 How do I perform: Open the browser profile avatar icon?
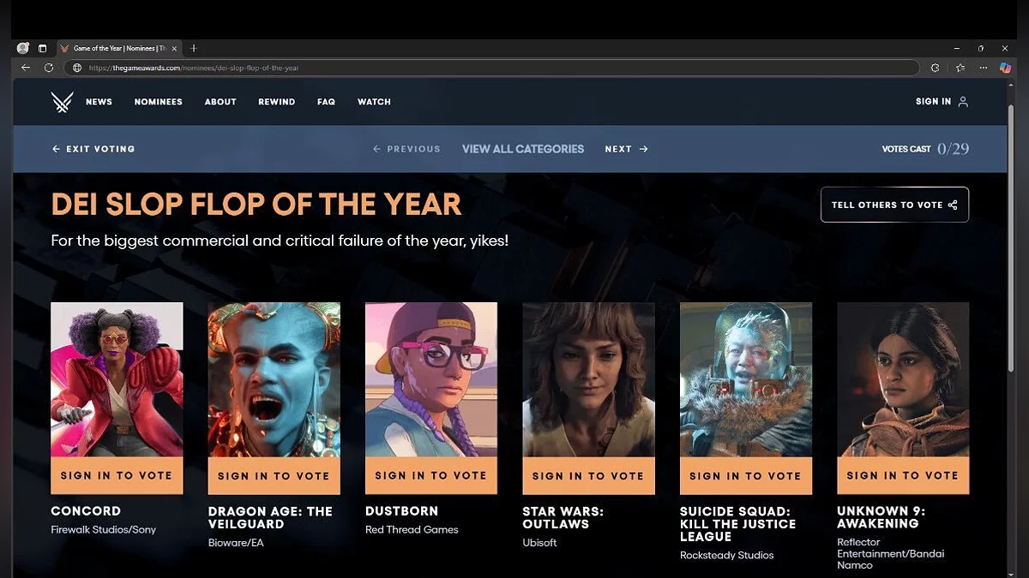pyautogui.click(x=23, y=49)
